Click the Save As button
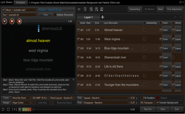 147,109
